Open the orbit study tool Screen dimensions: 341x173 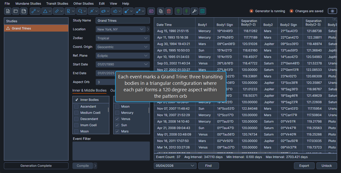point(105,11)
